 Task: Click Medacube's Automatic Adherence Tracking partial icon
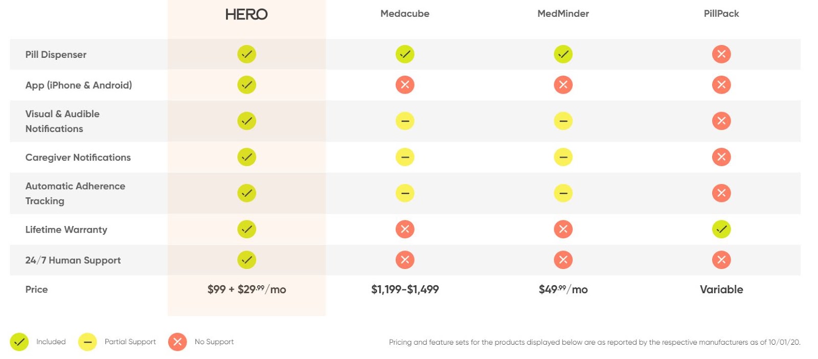tap(405, 193)
